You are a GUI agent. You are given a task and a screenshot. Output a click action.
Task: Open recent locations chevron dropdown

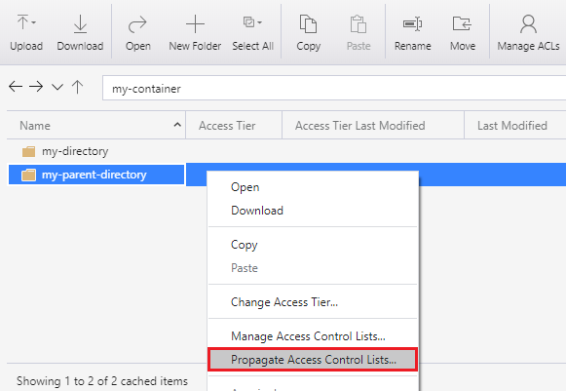57,87
